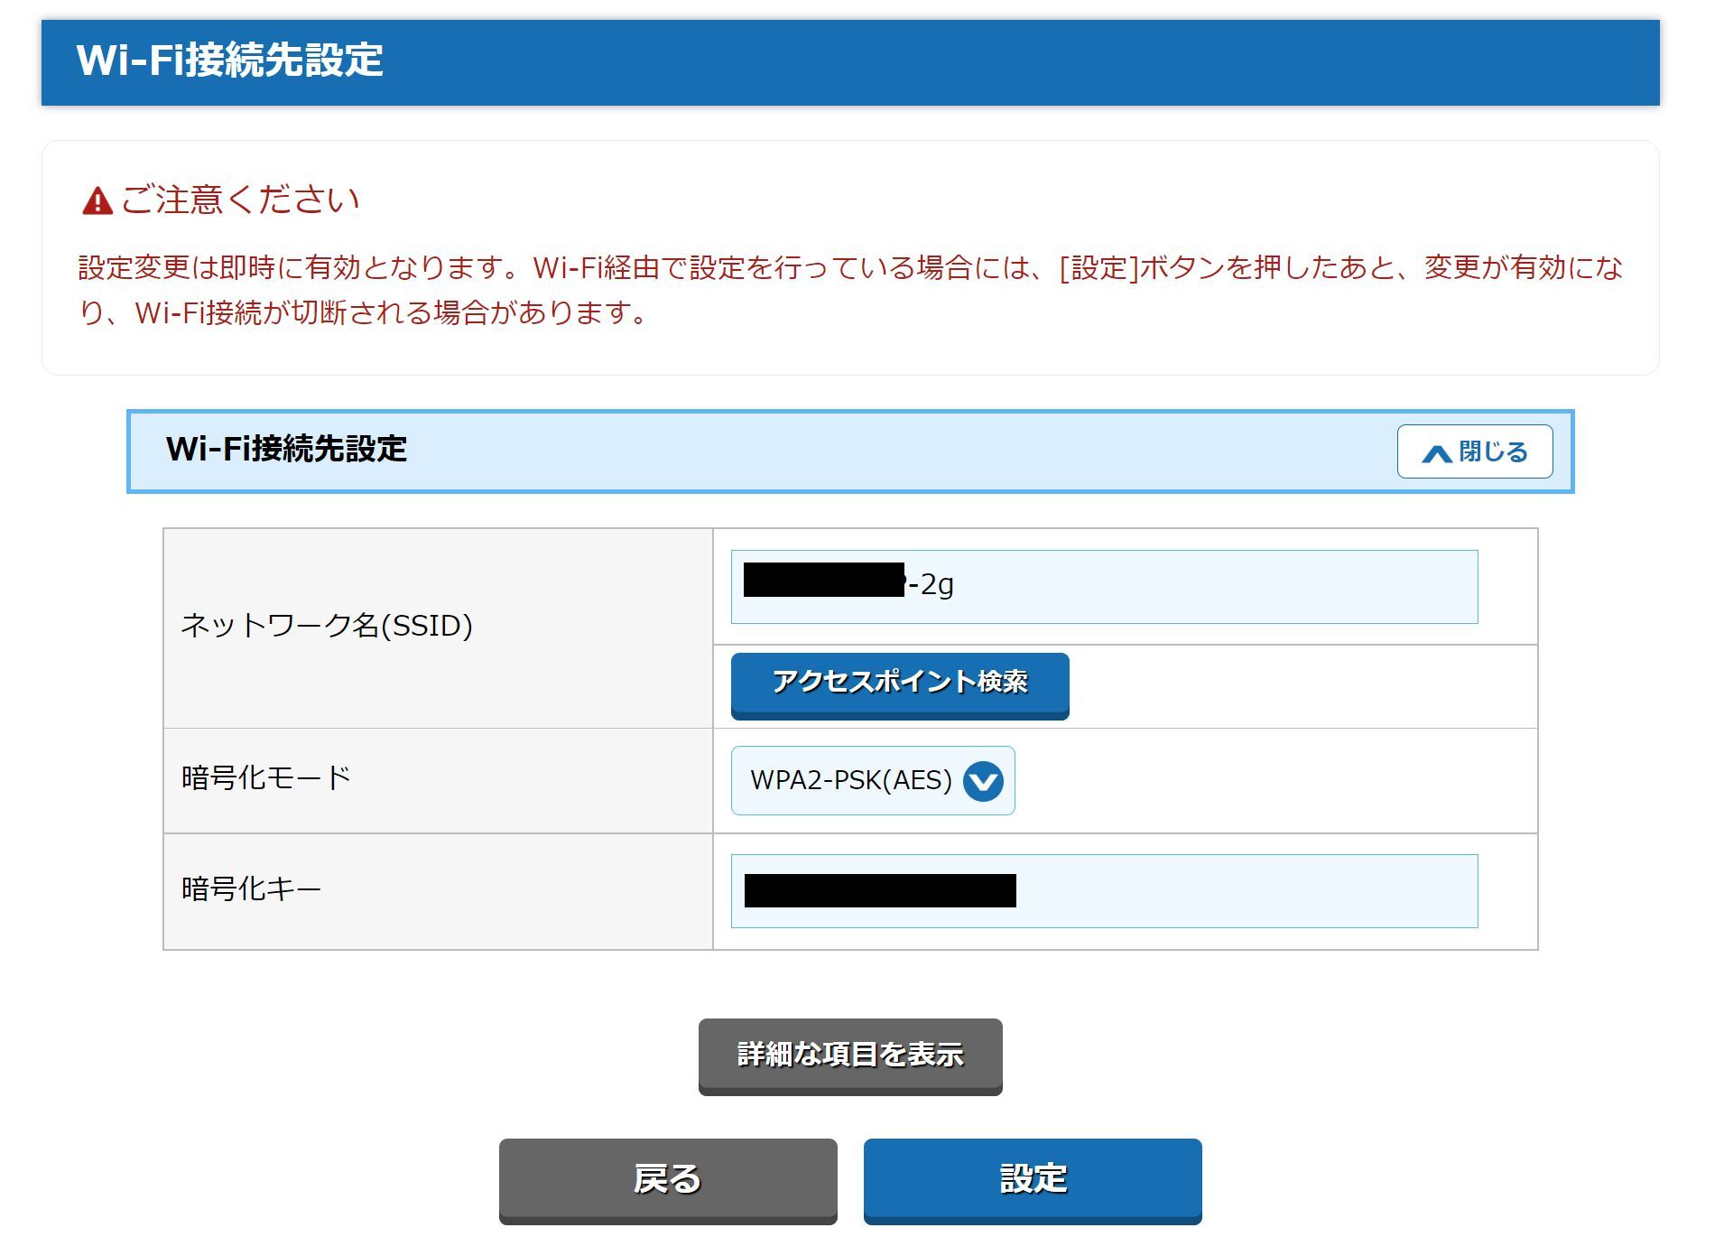This screenshot has width=1724, height=1237.
Task: Place cursor after the "-2g" SSID text
Action: pos(959,587)
